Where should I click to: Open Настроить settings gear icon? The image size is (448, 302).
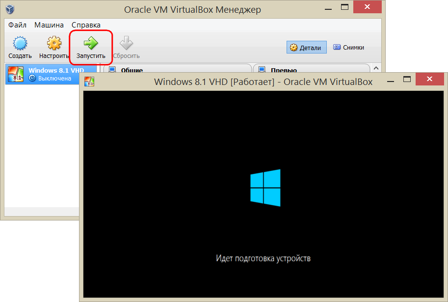point(54,44)
